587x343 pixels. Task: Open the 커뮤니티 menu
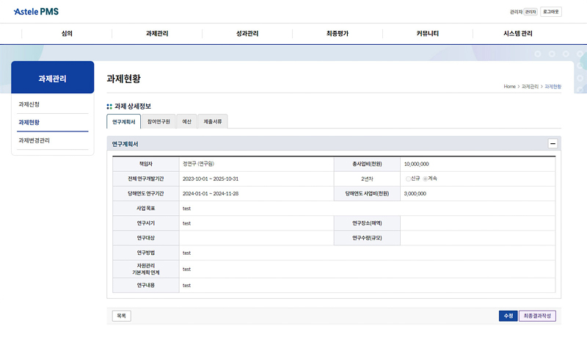[x=427, y=34]
